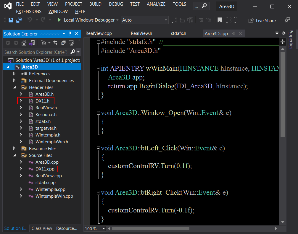Click the pending changes filter clock icon
This screenshot has width=298, height=234.
pyautogui.click(x=44, y=43)
